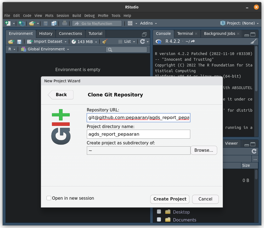Open the Project: (None) menu
Viewport: 264px width, 228px height.
(x=239, y=23)
